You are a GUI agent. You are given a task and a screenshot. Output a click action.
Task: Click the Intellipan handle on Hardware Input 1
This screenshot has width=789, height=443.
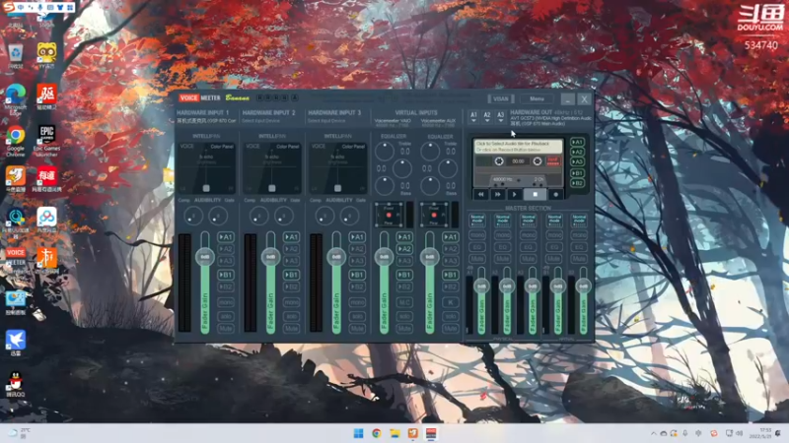(x=206, y=188)
